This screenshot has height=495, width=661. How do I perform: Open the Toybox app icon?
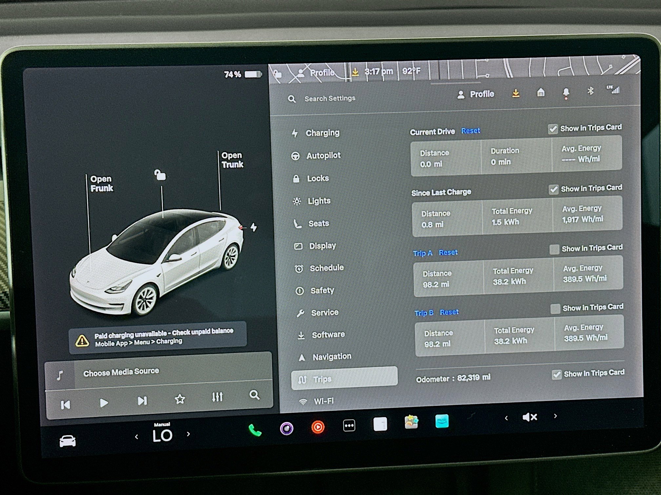(411, 422)
